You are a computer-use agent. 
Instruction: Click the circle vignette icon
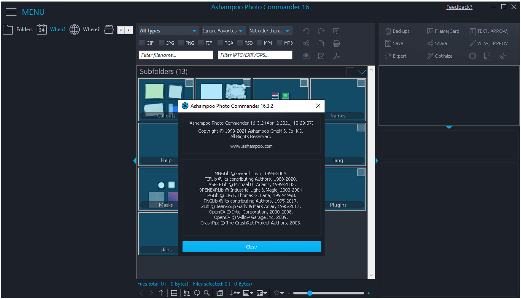pyautogui.click(x=473, y=56)
